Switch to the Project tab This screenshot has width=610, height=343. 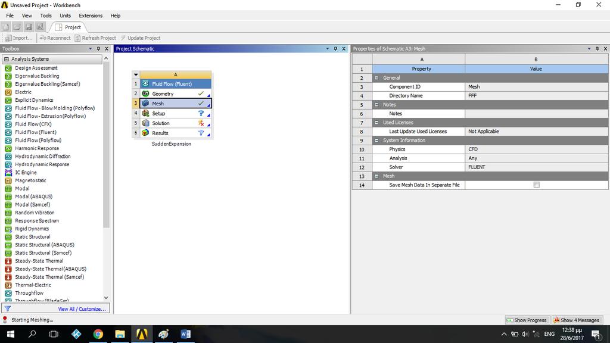click(68, 27)
